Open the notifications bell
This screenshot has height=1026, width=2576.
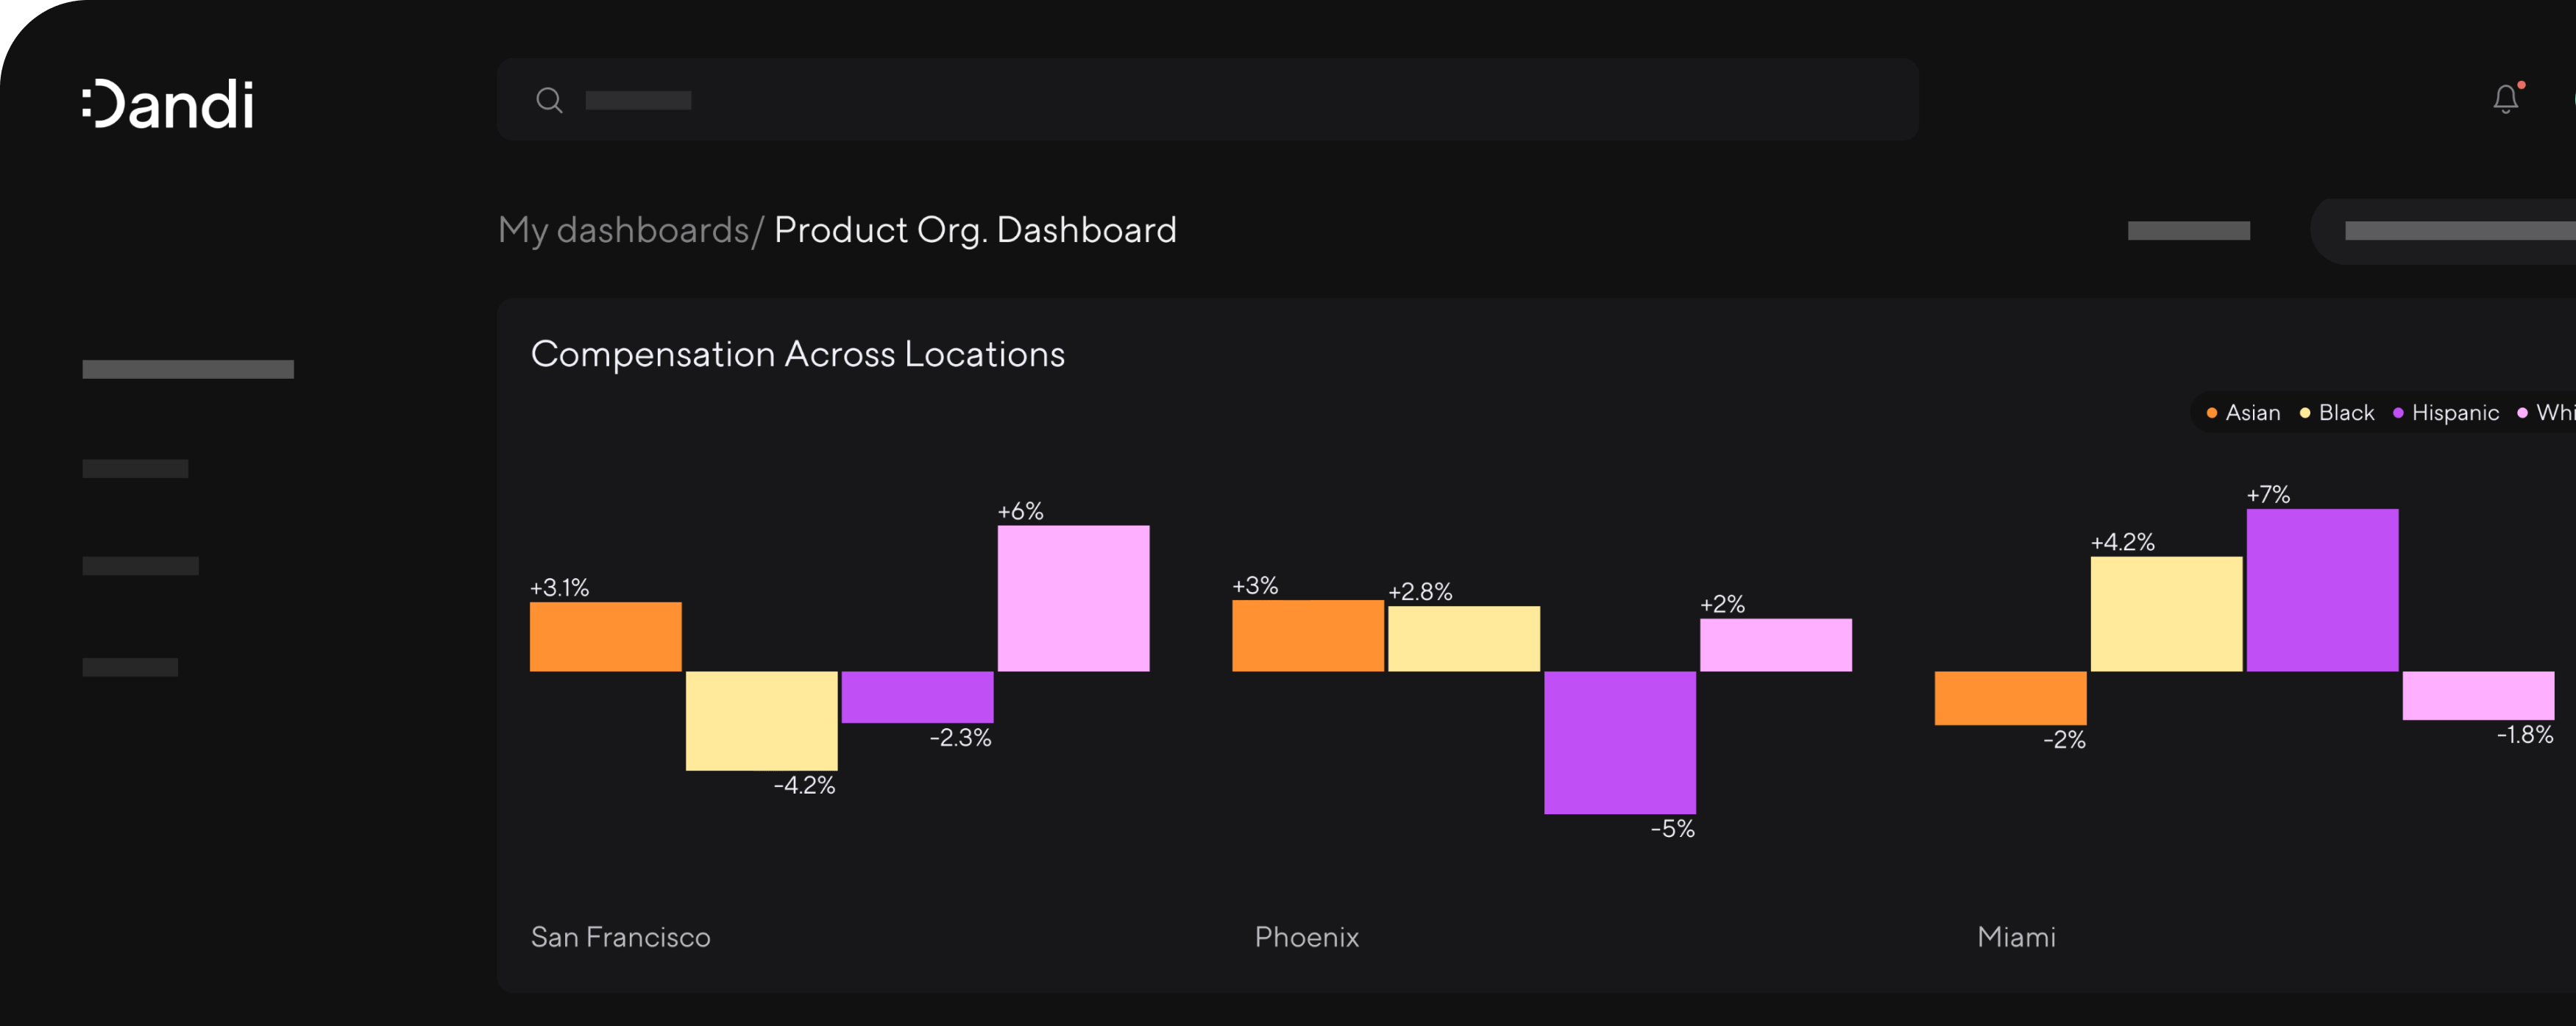pos(2505,99)
